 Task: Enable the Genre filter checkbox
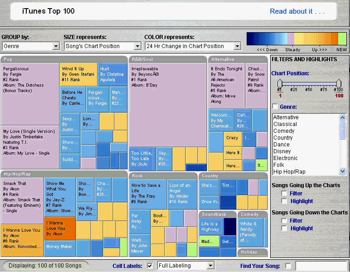click(x=275, y=107)
